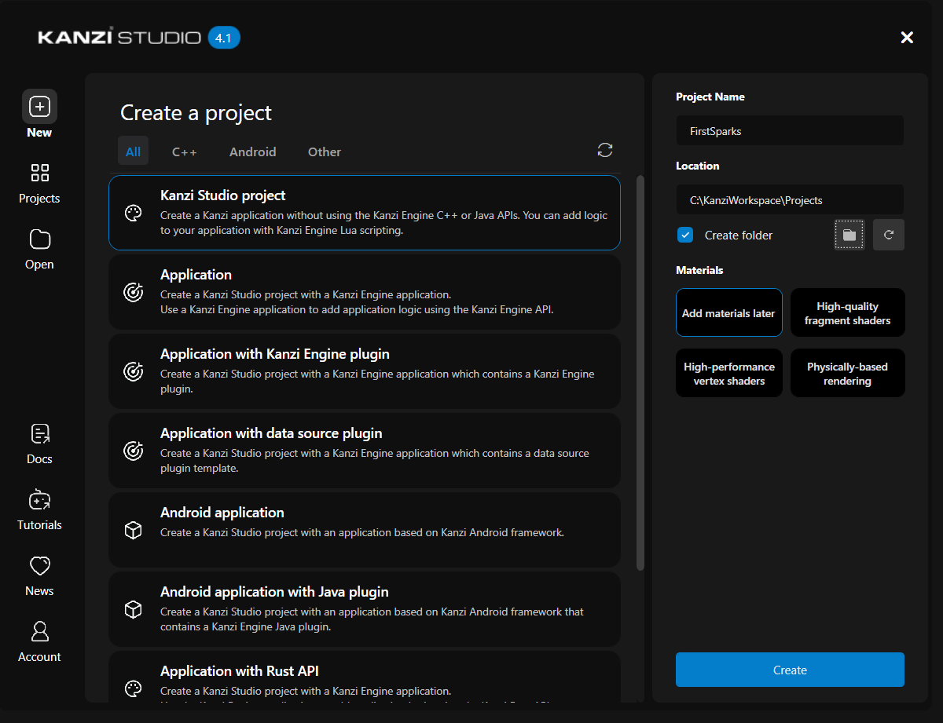Screen dimensions: 943x723
Task: Browse for location folder icon button
Action: click(849, 235)
